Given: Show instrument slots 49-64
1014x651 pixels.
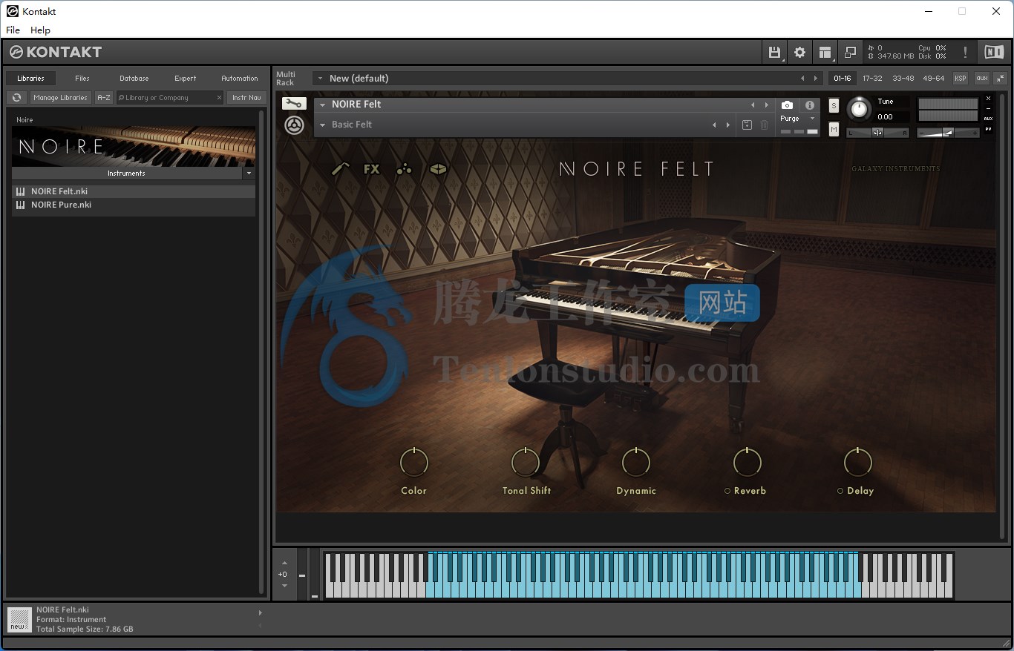Looking at the screenshot, I should tap(933, 78).
